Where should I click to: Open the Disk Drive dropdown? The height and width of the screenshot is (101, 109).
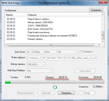coord(52,52)
